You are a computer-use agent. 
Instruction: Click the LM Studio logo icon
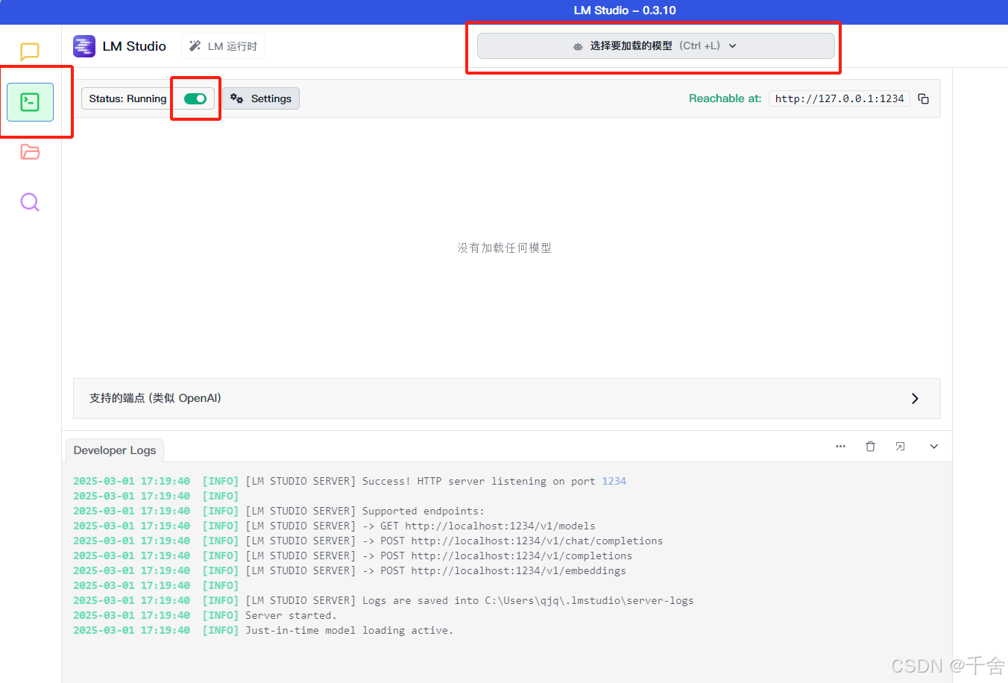coord(84,46)
